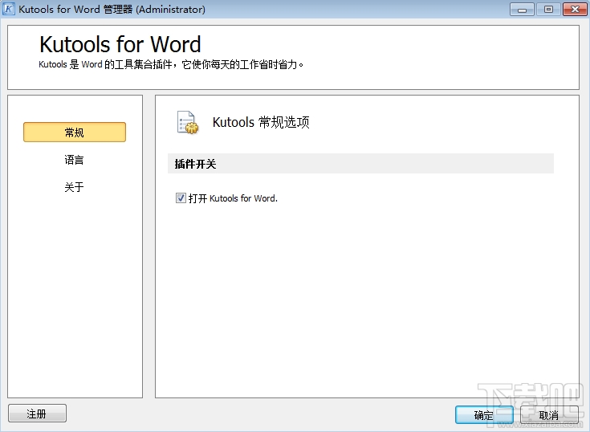Screen dimensions: 590x432
Task: Cancel changes with 取消 button
Action: point(549,415)
